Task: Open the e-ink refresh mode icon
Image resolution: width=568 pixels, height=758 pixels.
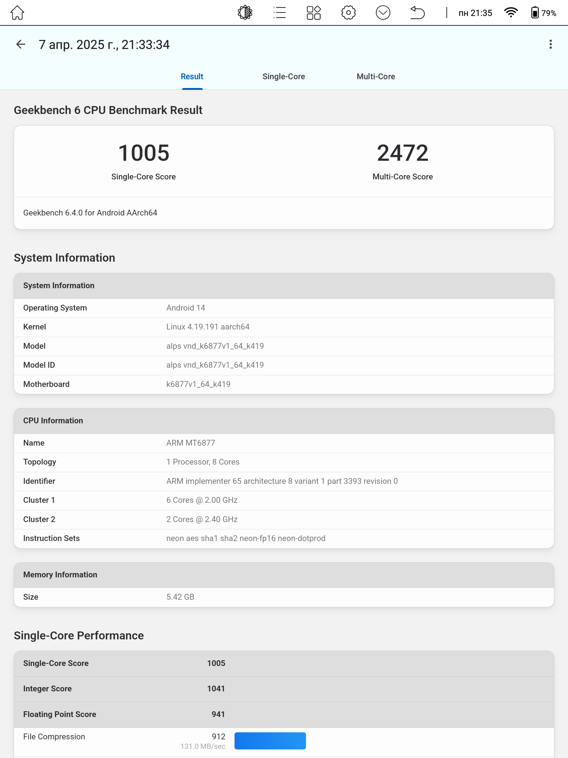Action: coord(245,13)
